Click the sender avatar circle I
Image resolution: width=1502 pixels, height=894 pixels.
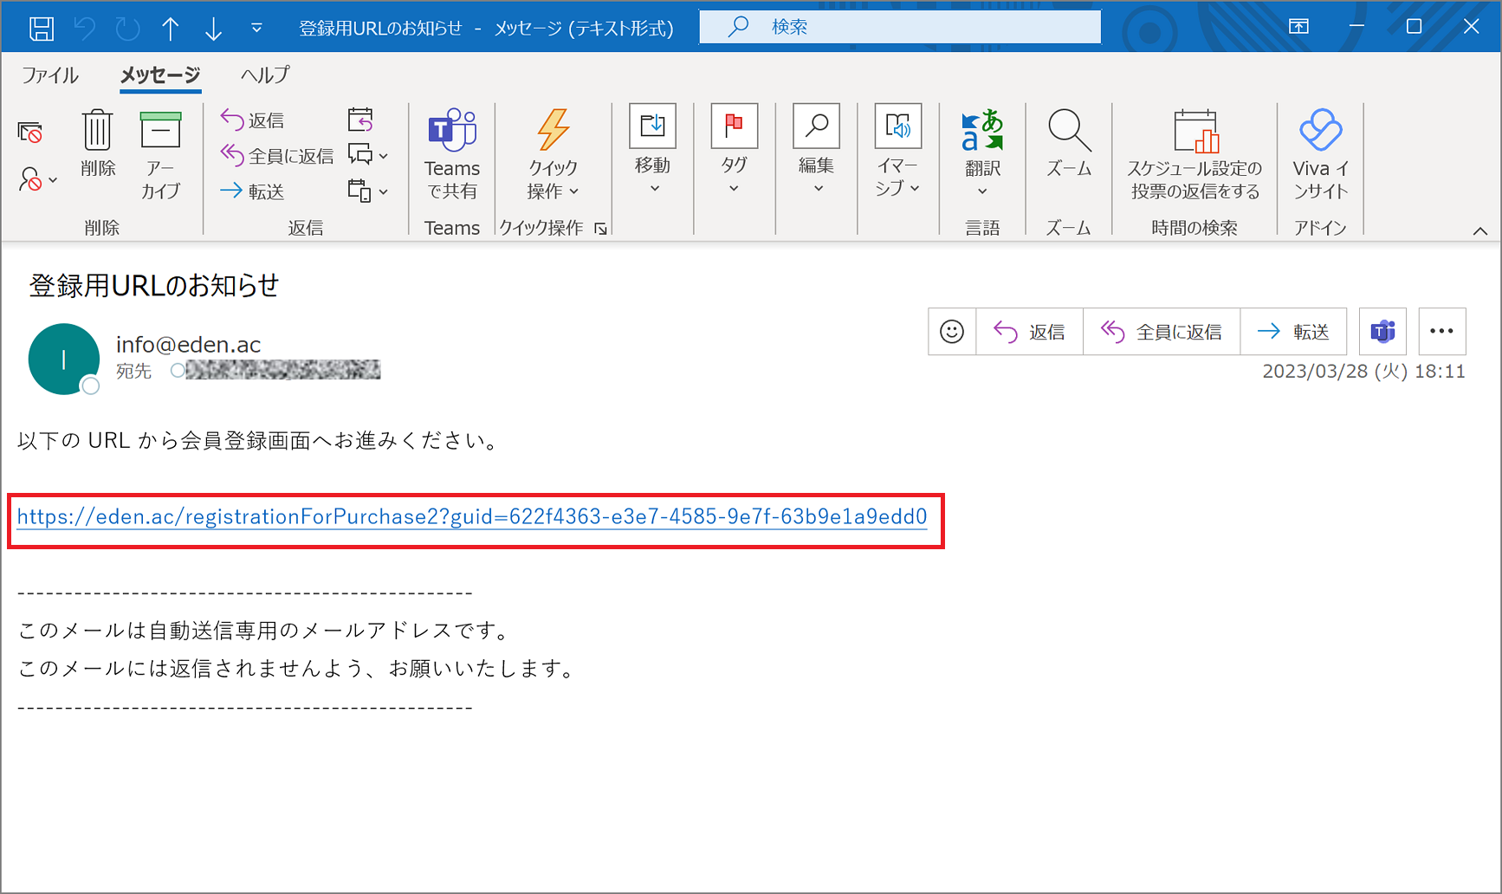(64, 360)
